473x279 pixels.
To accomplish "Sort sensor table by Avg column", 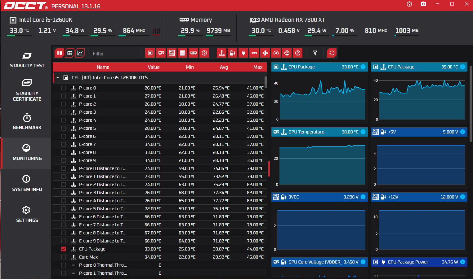I will pyautogui.click(x=224, y=67).
